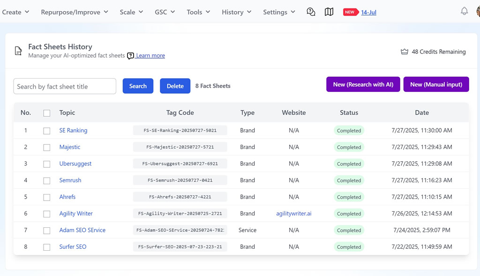480x276 pixels.
Task: Open the chat support icon
Action: click(311, 12)
